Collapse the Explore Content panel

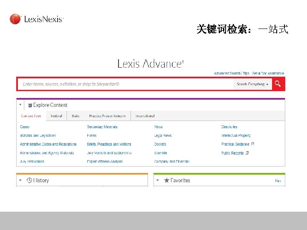(20, 105)
